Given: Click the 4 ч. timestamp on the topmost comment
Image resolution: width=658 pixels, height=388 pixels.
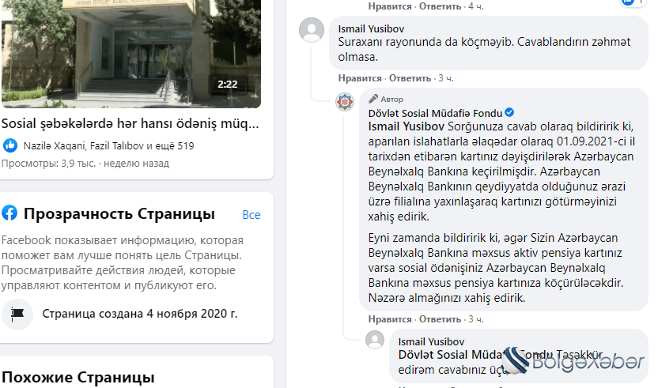Looking at the screenshot, I should (476, 6).
